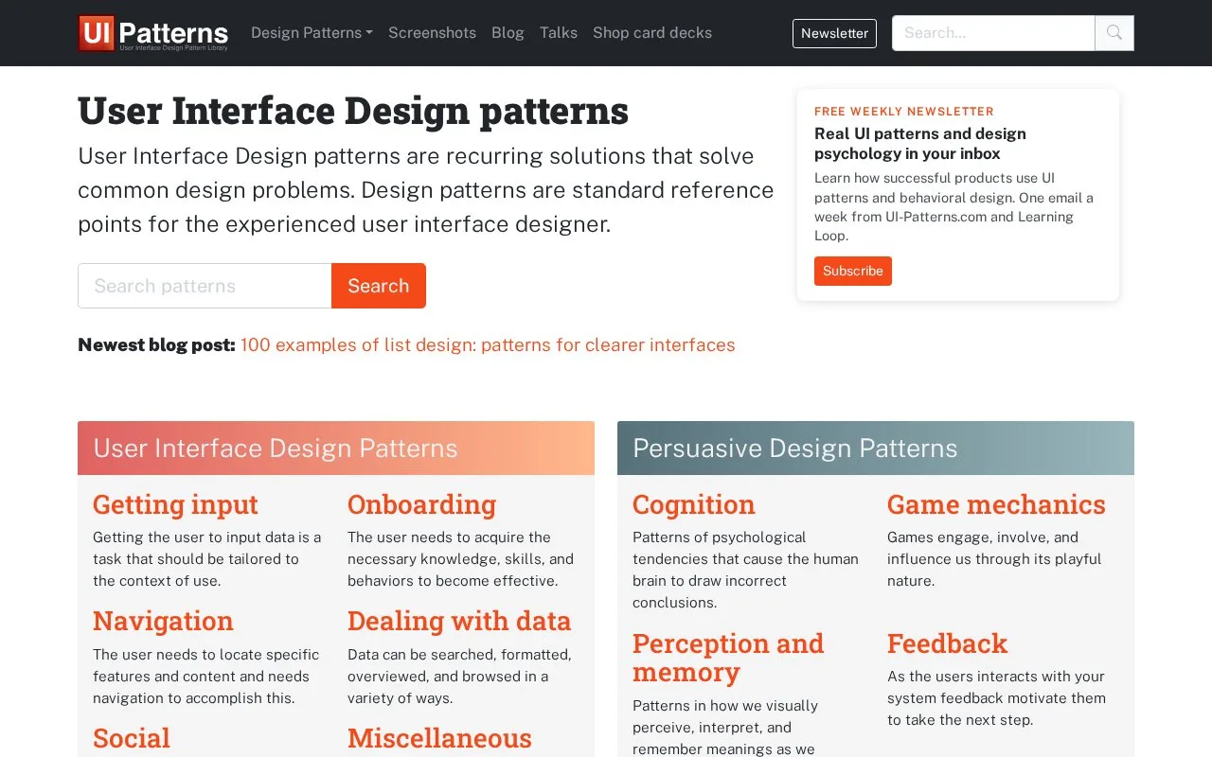Screen dimensions: 1212x757
Task: Click the FREE WEEKLY NEWSLETTER label
Action: pyautogui.click(x=904, y=112)
